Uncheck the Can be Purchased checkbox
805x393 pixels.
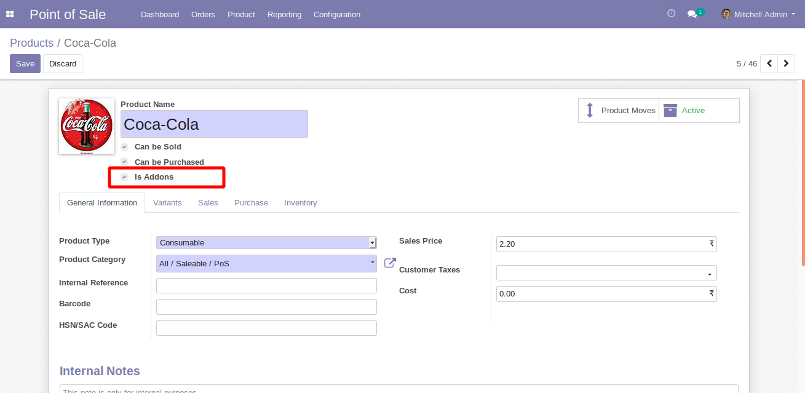[x=124, y=162]
